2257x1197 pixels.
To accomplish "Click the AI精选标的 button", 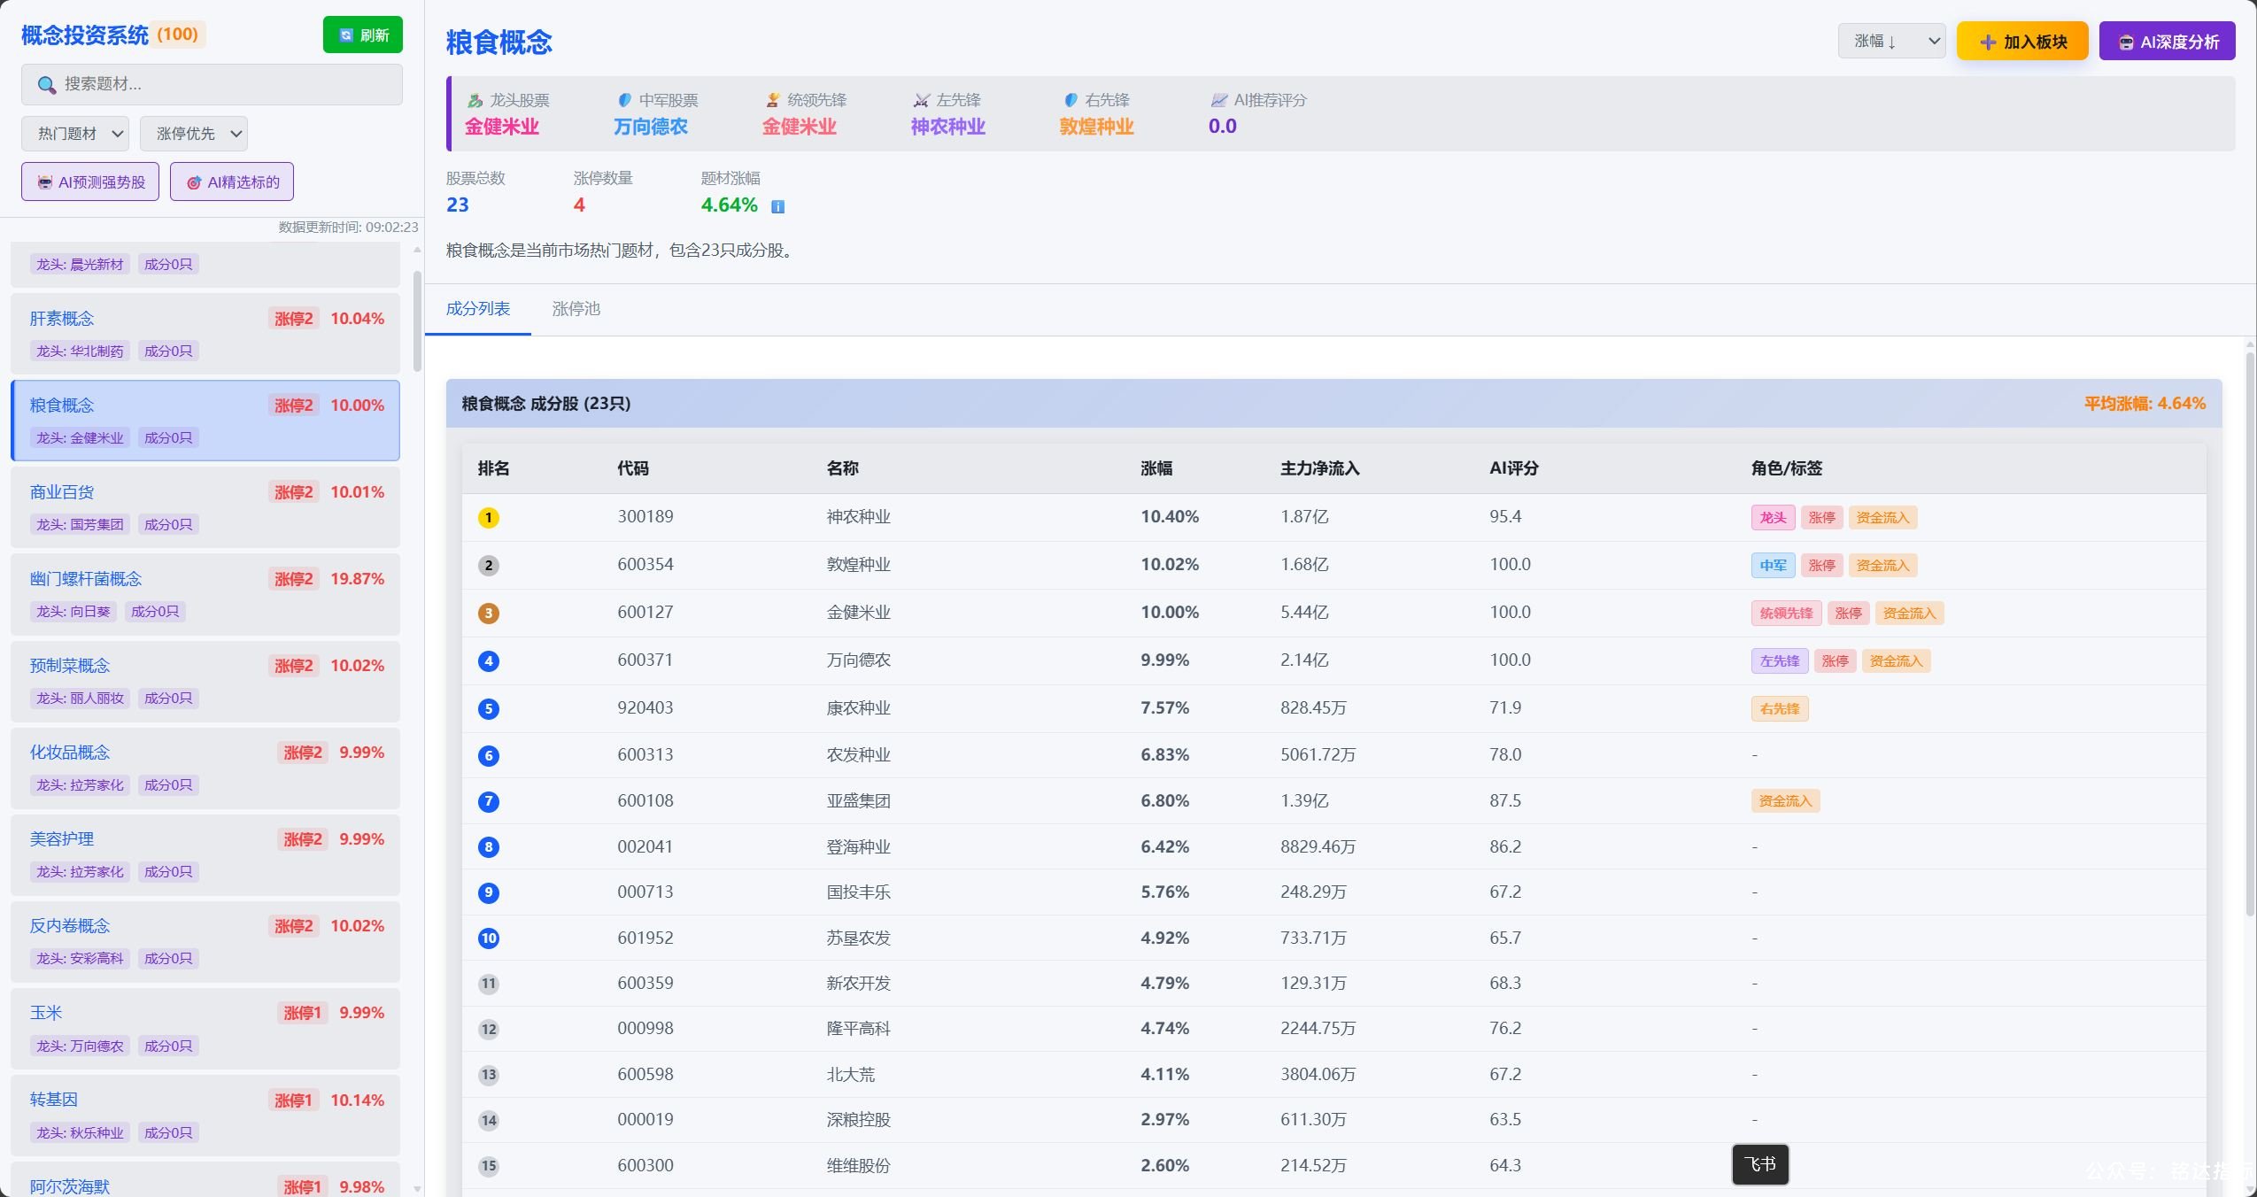I will click(x=232, y=182).
